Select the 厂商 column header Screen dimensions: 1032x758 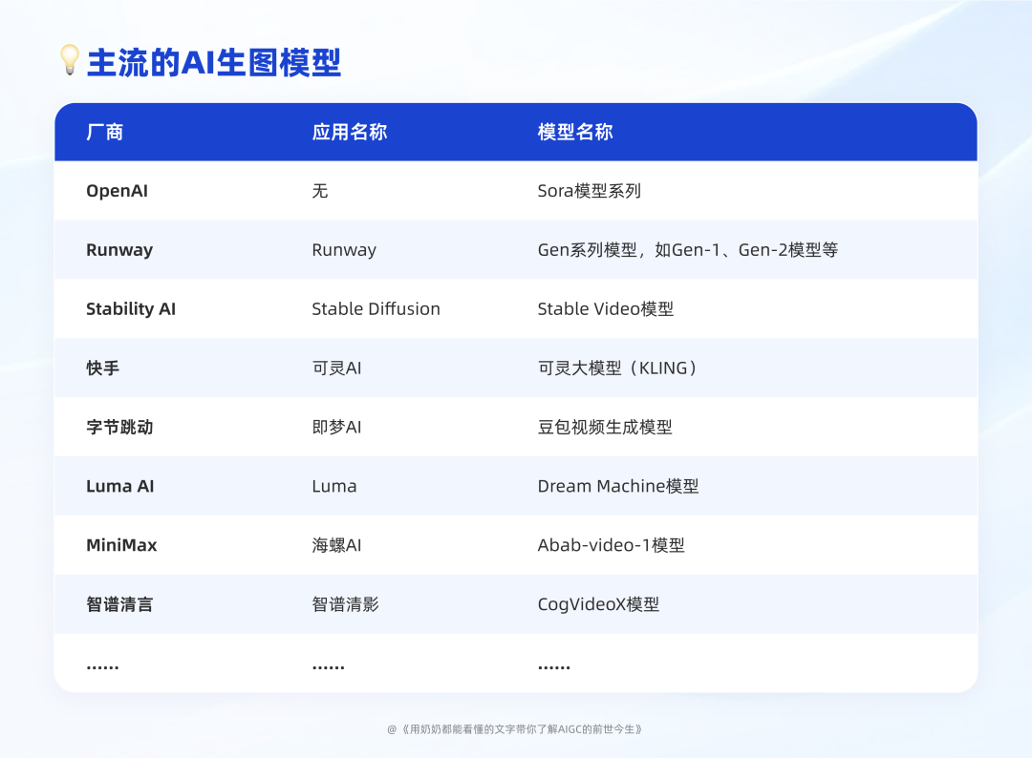click(105, 132)
